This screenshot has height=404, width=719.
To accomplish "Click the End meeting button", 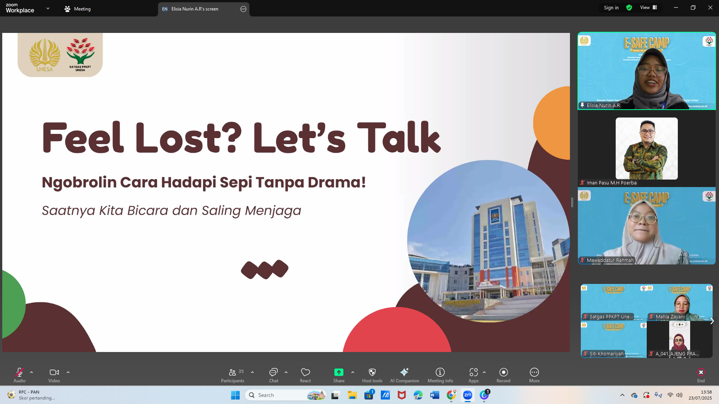I will click(x=701, y=373).
